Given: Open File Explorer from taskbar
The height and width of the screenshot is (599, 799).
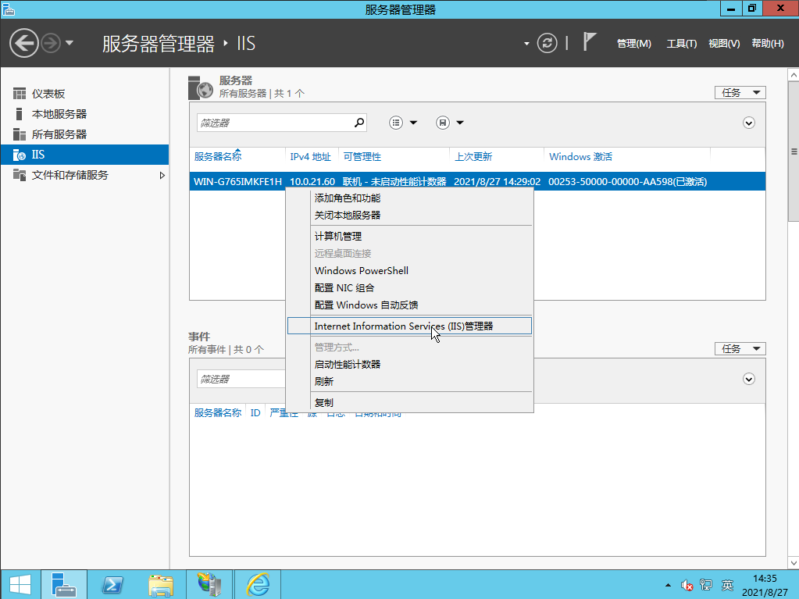Looking at the screenshot, I should tap(161, 584).
